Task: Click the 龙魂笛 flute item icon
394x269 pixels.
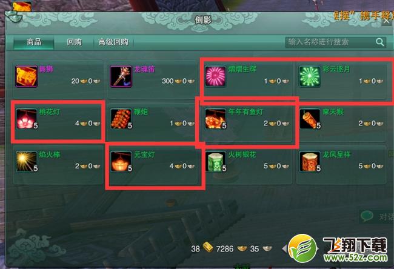Action: [x=121, y=76]
